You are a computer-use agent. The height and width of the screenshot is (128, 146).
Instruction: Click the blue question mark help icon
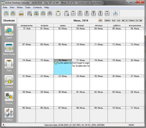[x=115, y=13]
